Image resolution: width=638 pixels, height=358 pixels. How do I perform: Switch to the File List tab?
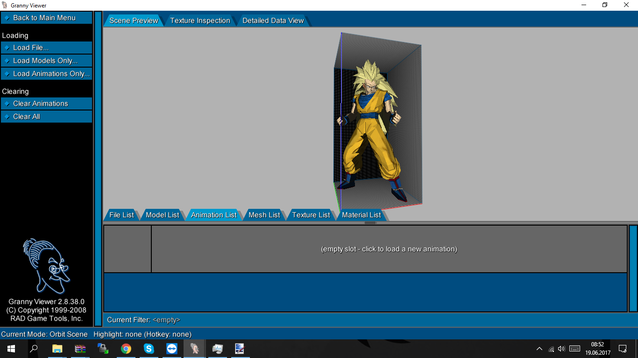(121, 215)
